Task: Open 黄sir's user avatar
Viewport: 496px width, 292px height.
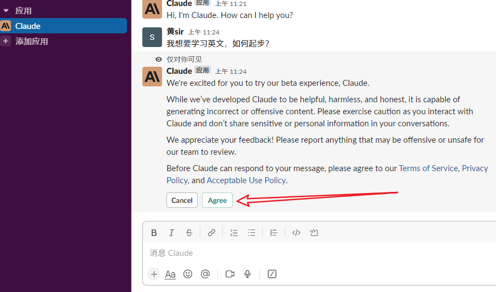Action: click(x=152, y=37)
